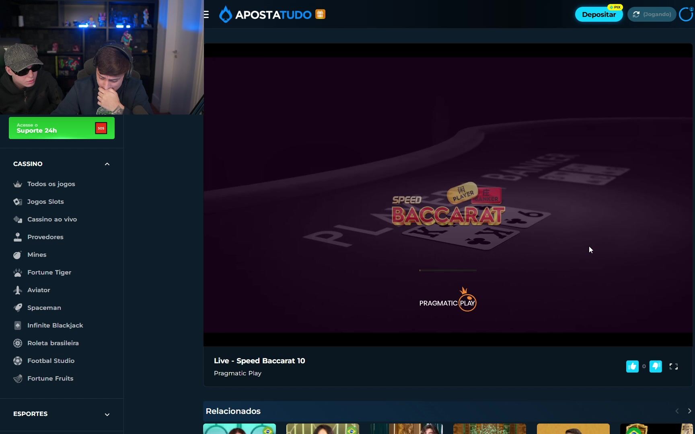Click the Mines bomb icon
This screenshot has width=695, height=434.
click(x=18, y=255)
